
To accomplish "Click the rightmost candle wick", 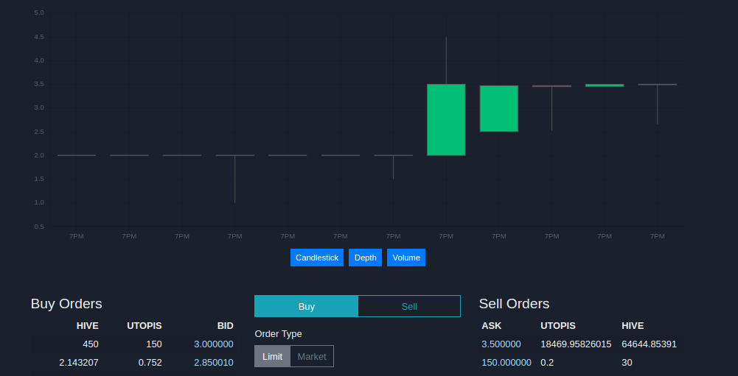I will 658,104.
